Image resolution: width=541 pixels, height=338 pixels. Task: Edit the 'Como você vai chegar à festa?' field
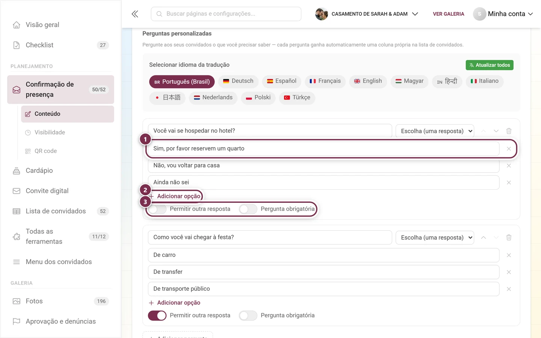click(x=270, y=237)
